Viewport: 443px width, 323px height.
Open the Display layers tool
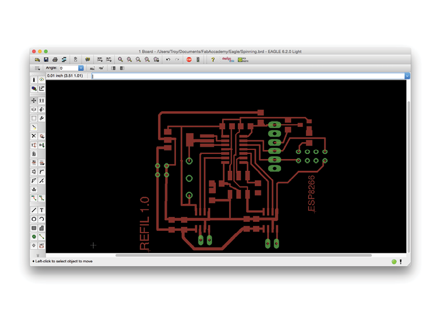pos(34,89)
